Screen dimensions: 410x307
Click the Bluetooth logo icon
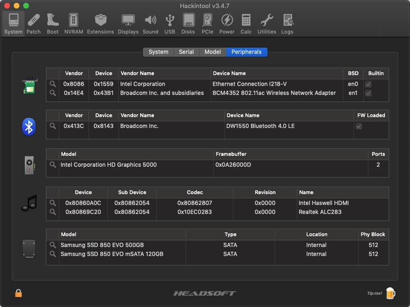[29, 127]
